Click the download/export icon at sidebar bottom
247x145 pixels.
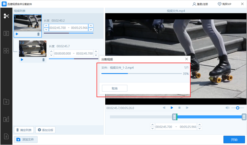pos(6,136)
